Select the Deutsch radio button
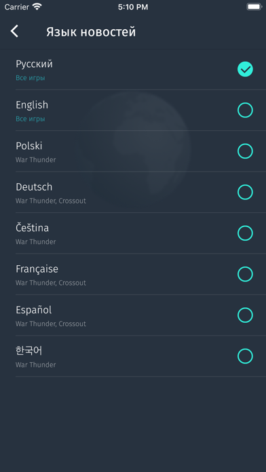266x472 pixels. coord(245,192)
